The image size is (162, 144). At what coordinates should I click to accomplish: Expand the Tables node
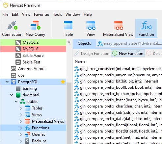point(21,108)
